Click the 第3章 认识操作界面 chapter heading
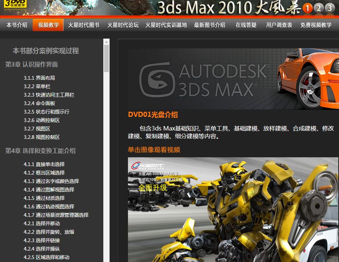This screenshot has height=262, width=339. (x=32, y=64)
